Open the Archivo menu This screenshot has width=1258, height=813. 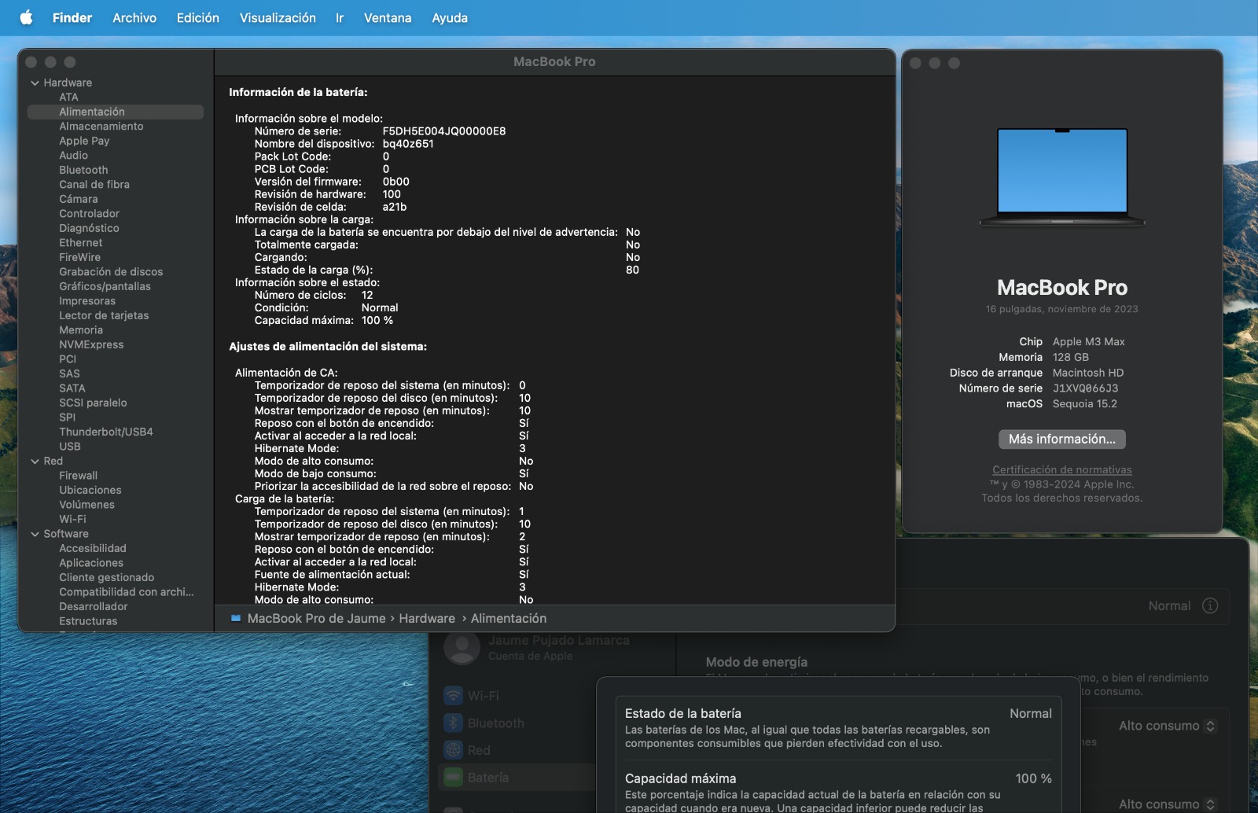click(134, 17)
